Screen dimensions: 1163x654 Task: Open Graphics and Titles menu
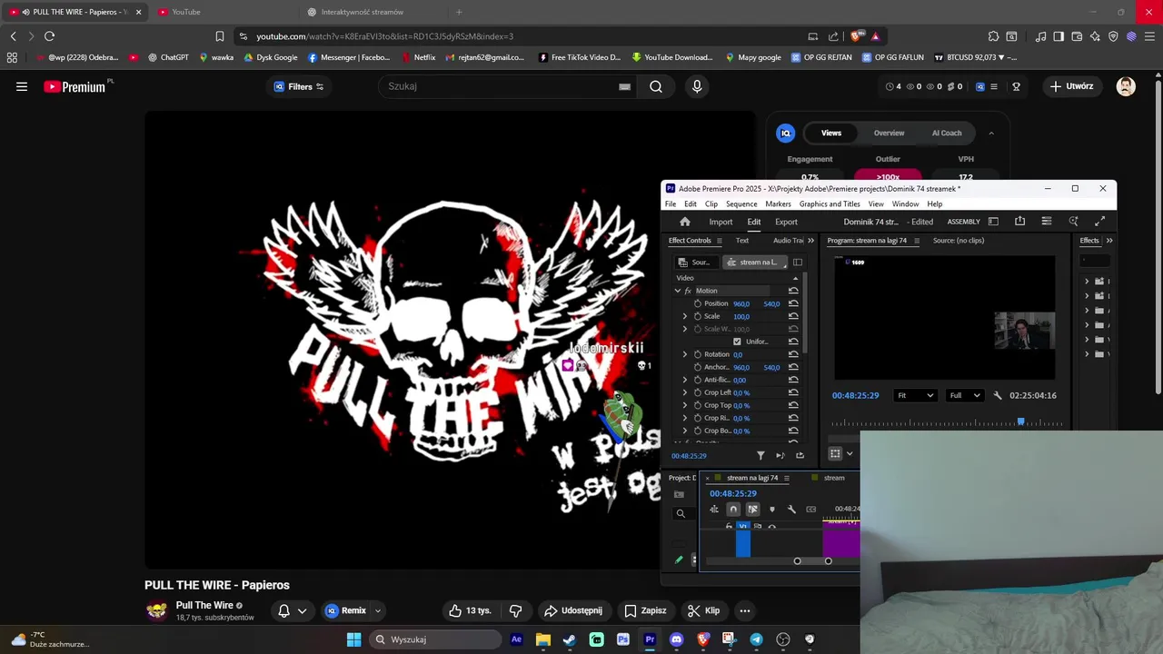(x=830, y=204)
